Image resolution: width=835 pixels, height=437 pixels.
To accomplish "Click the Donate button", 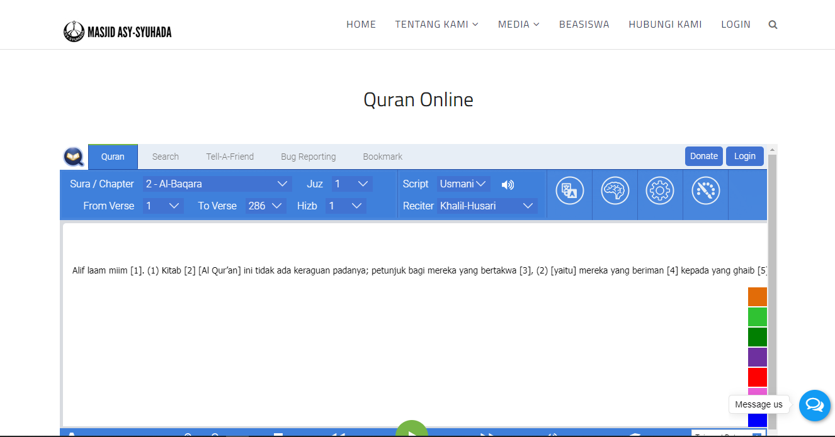I will click(704, 156).
